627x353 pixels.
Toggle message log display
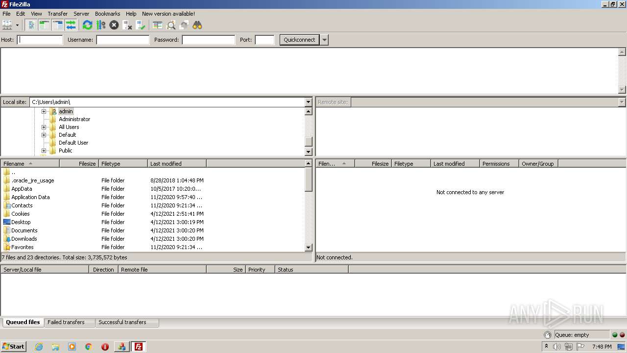pos(31,25)
